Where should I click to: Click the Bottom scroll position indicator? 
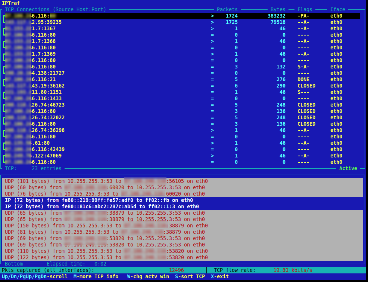pyautogui.click(x=14, y=264)
